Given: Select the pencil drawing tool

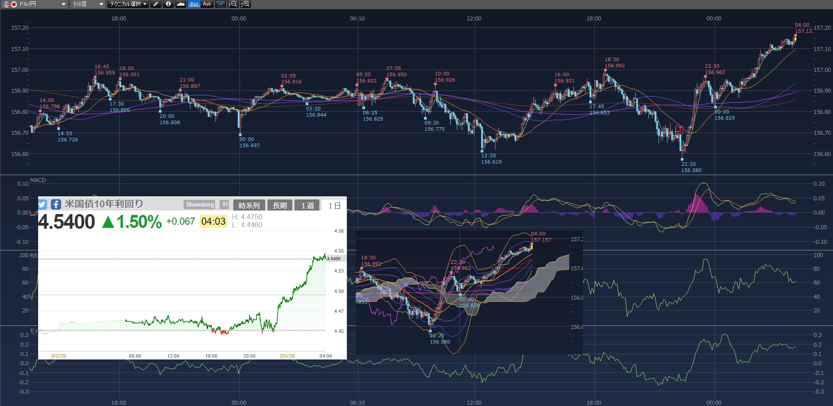Looking at the screenshot, I should click(x=156, y=4).
